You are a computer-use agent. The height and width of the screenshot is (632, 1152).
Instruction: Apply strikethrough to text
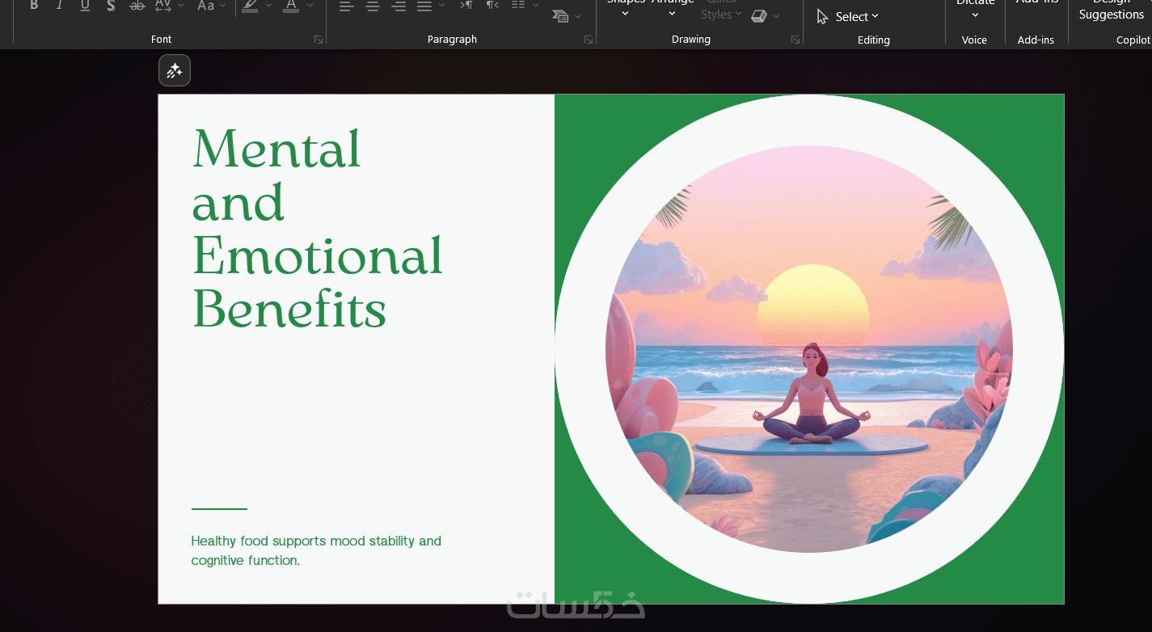pyautogui.click(x=137, y=6)
